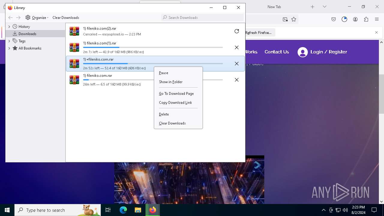Open the Pocket save icon in Firefox
Image resolution: width=384 pixels, height=216 pixels.
[x=334, y=19]
